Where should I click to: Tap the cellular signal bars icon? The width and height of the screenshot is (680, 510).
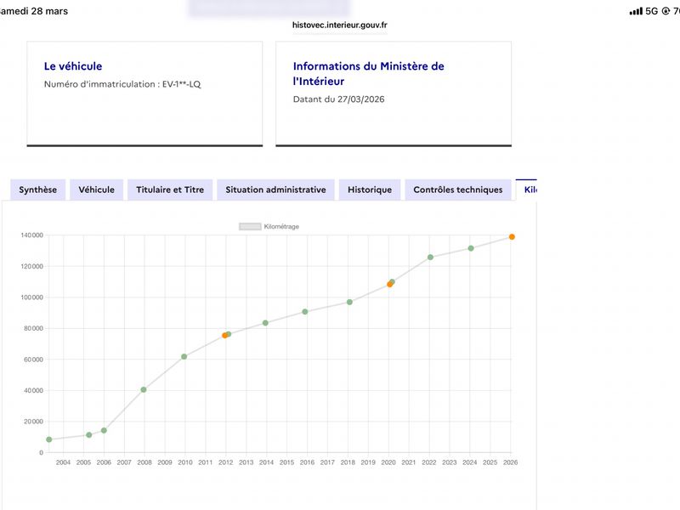coord(636,11)
